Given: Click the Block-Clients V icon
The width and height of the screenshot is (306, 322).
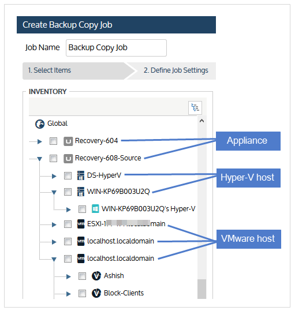Looking at the screenshot, I should point(96,293).
